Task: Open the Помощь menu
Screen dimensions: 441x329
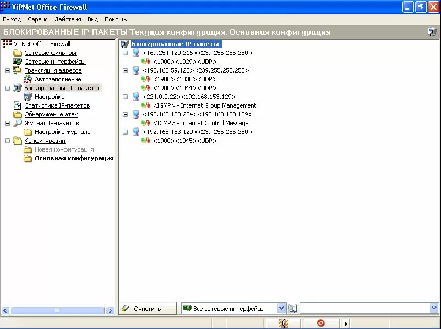Action: tap(116, 19)
